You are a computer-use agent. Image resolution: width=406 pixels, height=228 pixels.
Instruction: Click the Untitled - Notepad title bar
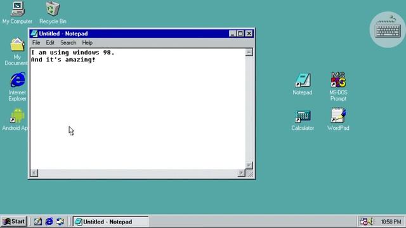click(141, 34)
